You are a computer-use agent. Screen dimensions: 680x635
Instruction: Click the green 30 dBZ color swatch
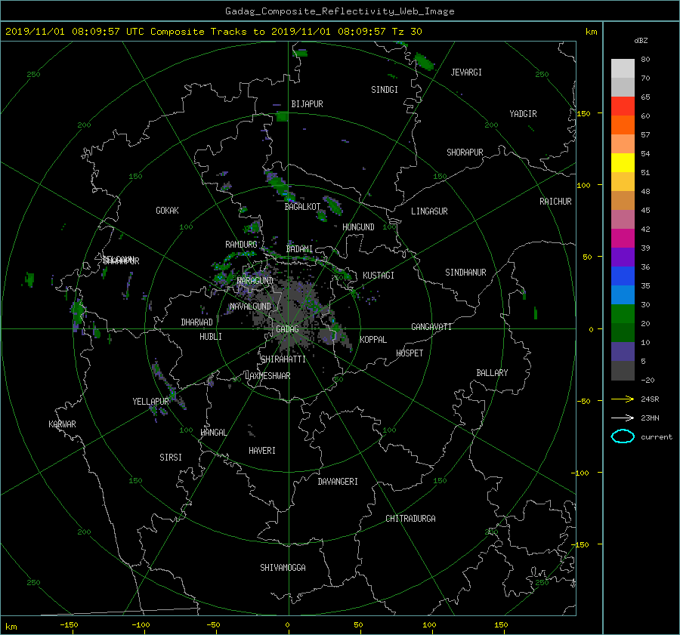click(623, 313)
